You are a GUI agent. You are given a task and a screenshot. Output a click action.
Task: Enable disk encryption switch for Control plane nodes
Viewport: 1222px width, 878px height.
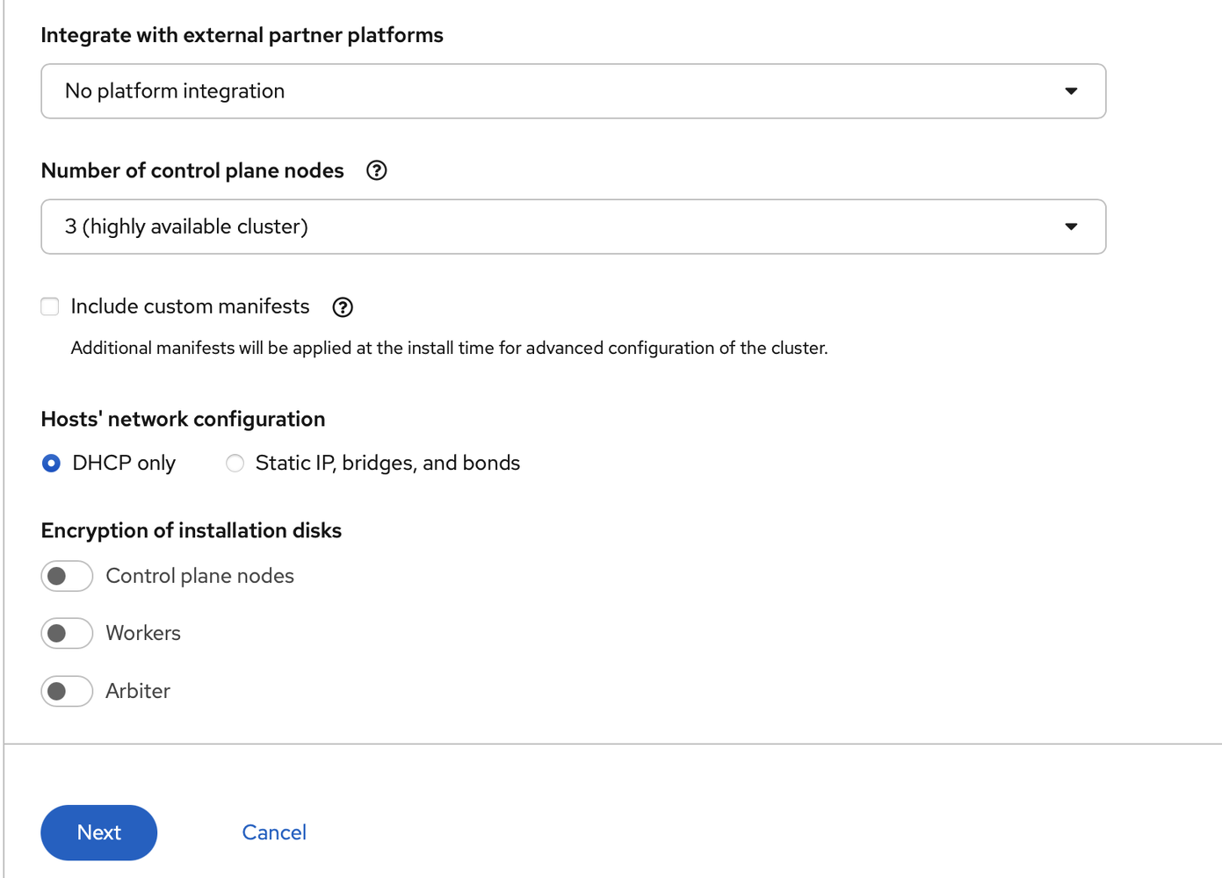[x=67, y=576]
